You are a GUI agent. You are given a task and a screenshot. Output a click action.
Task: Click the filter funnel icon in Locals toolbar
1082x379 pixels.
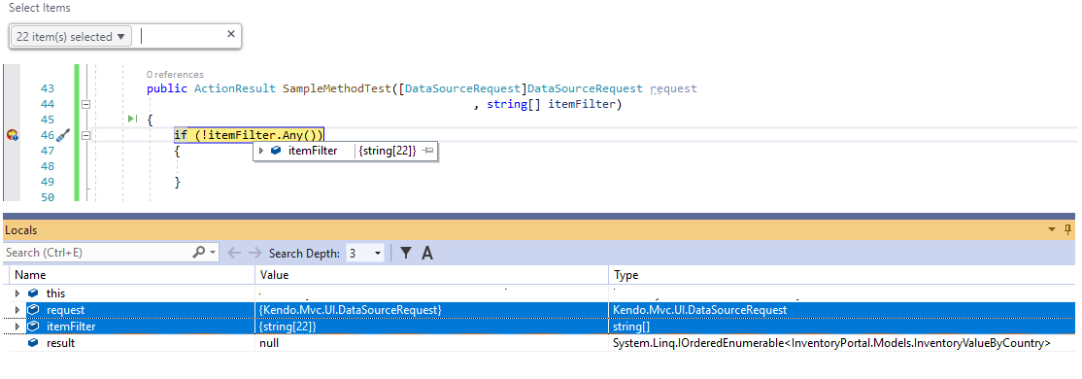pos(406,254)
